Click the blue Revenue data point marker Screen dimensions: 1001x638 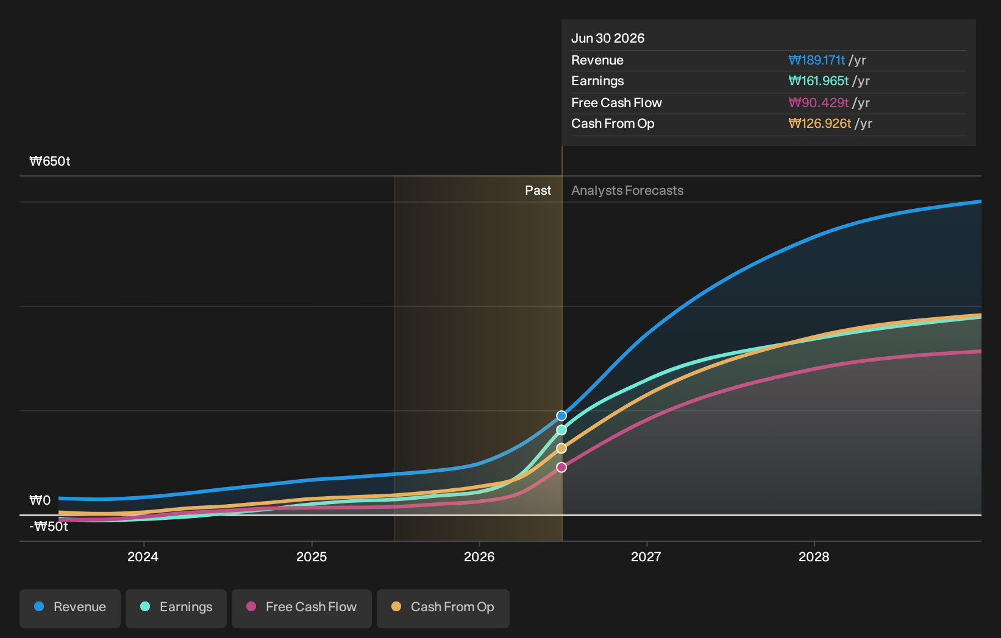pyautogui.click(x=561, y=416)
